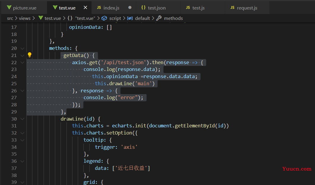This screenshot has width=315, height=185.
Task: Open the request.js tab
Action: pyautogui.click(x=247, y=8)
